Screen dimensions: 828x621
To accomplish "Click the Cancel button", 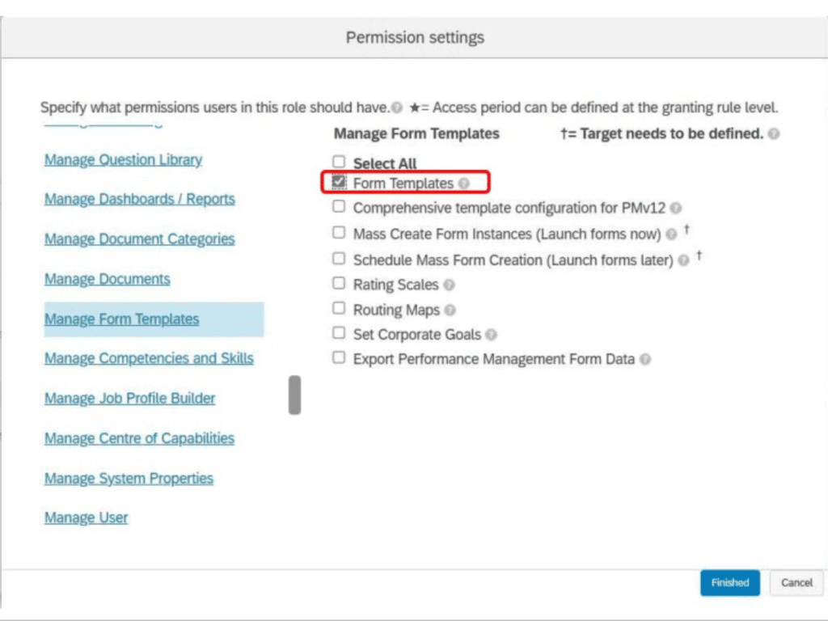I will pyautogui.click(x=796, y=582).
